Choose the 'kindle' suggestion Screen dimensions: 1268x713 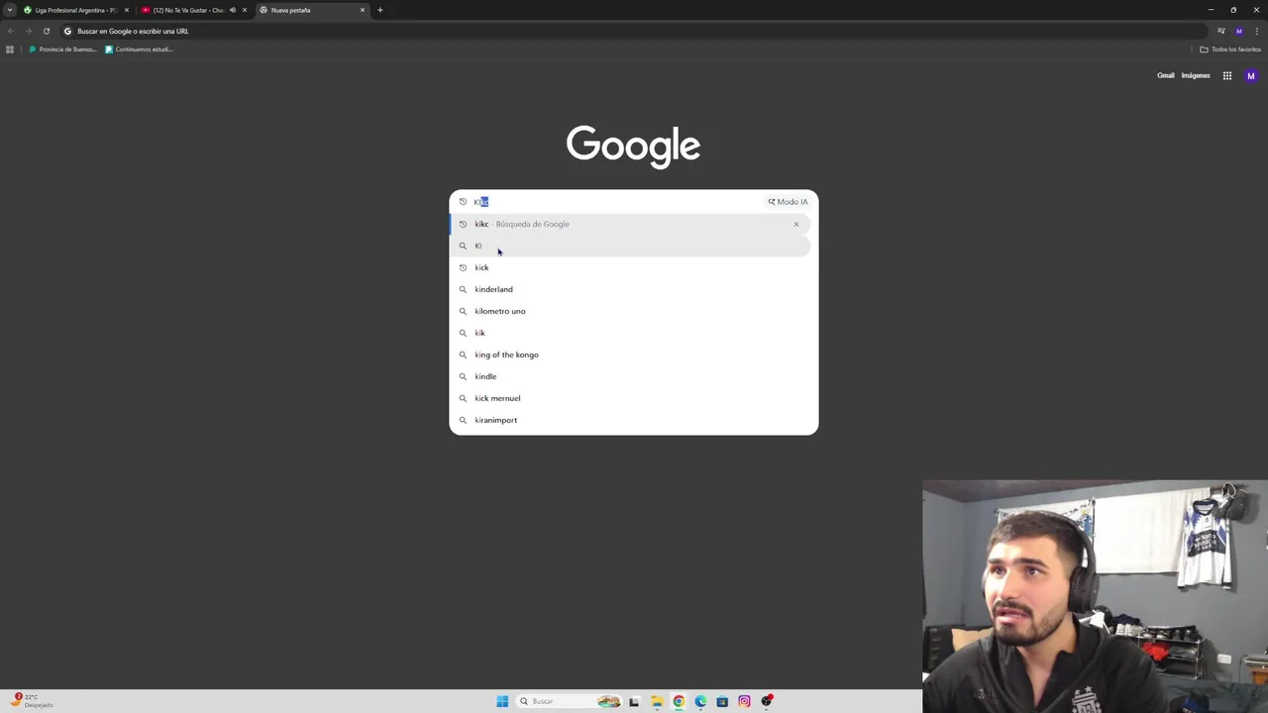630,376
